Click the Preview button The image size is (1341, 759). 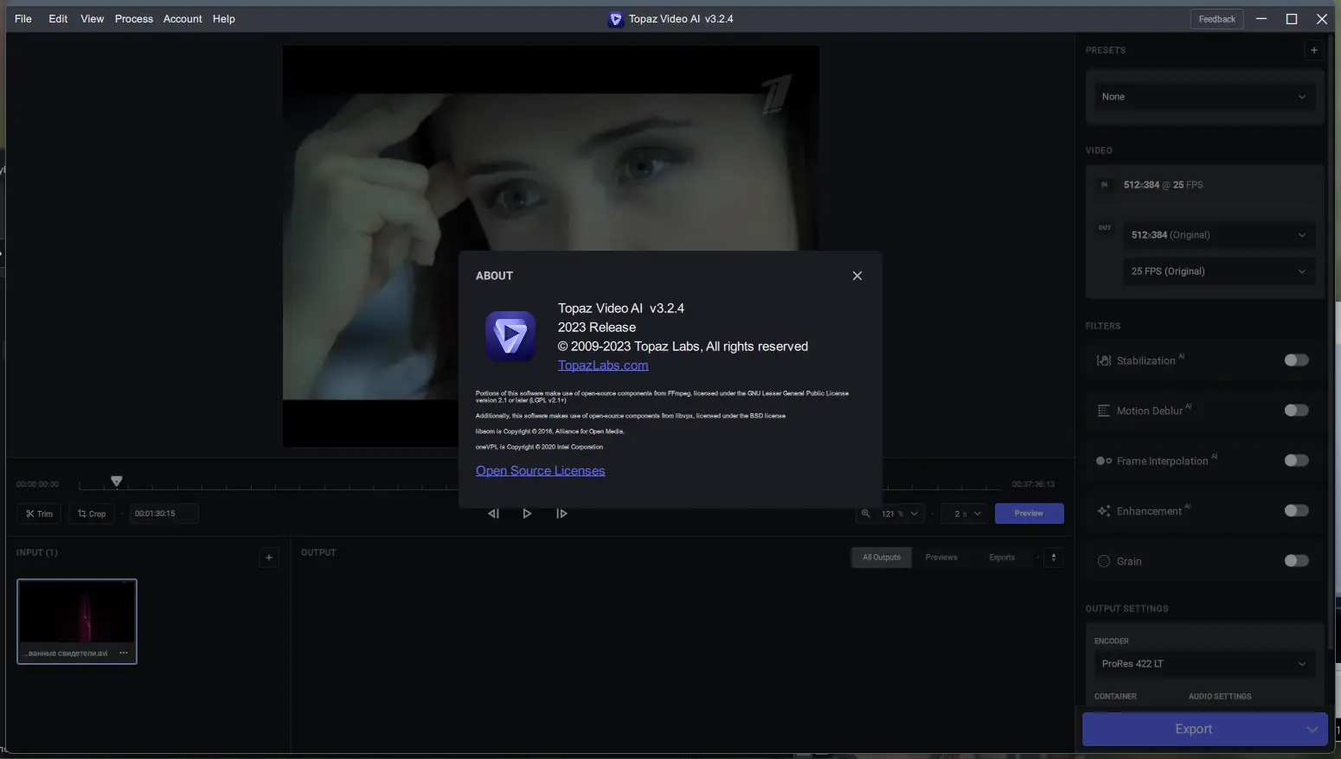pos(1029,513)
